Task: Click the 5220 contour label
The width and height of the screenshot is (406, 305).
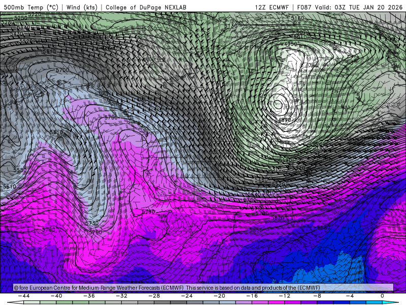Action: [x=35, y=15]
